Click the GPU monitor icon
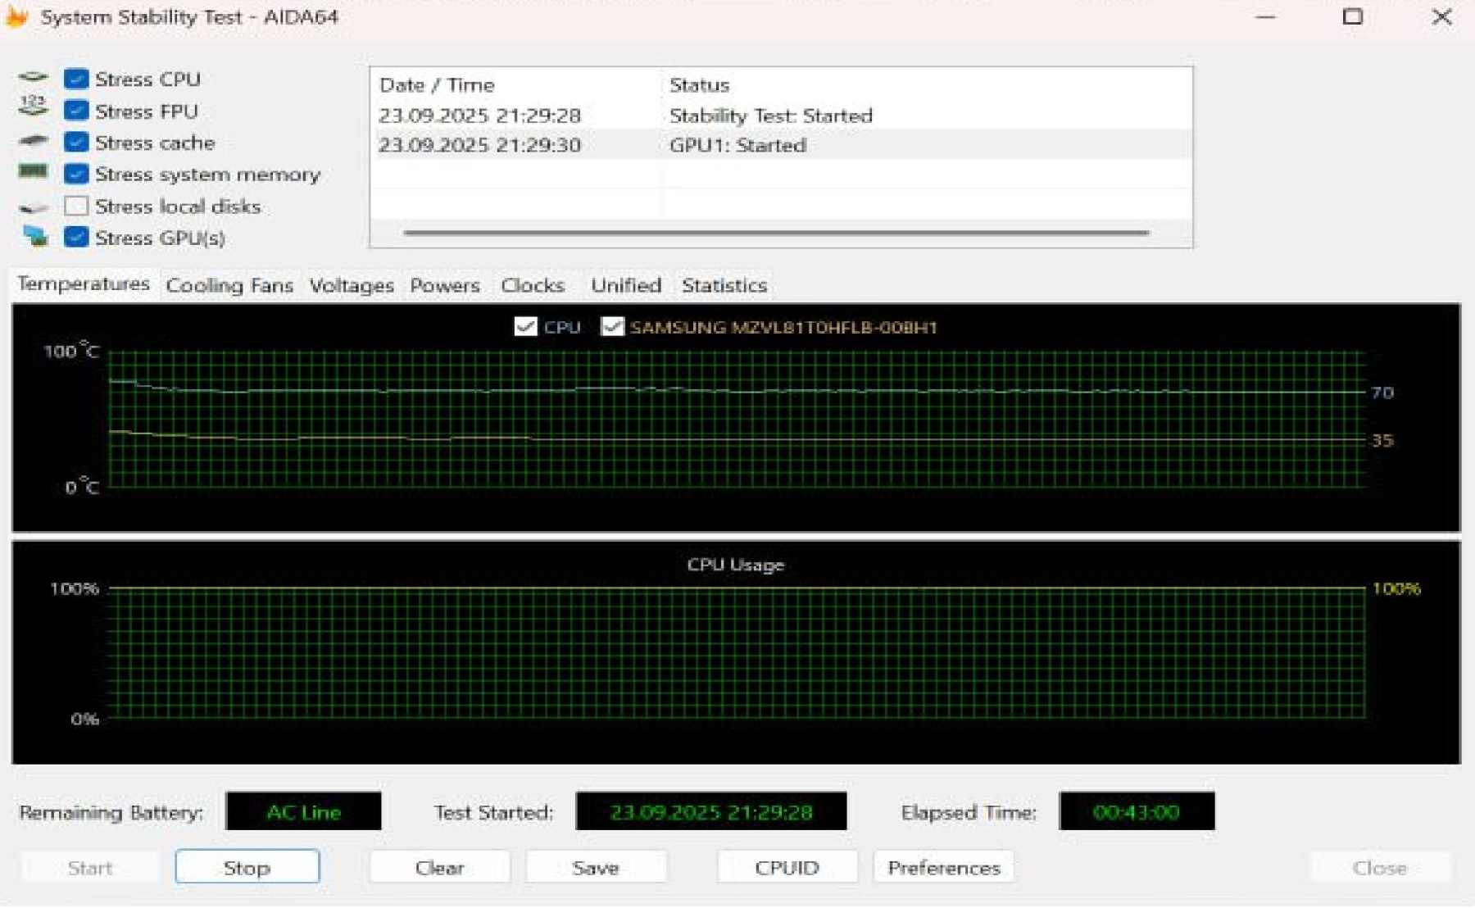This screenshot has height=908, width=1475. click(34, 237)
